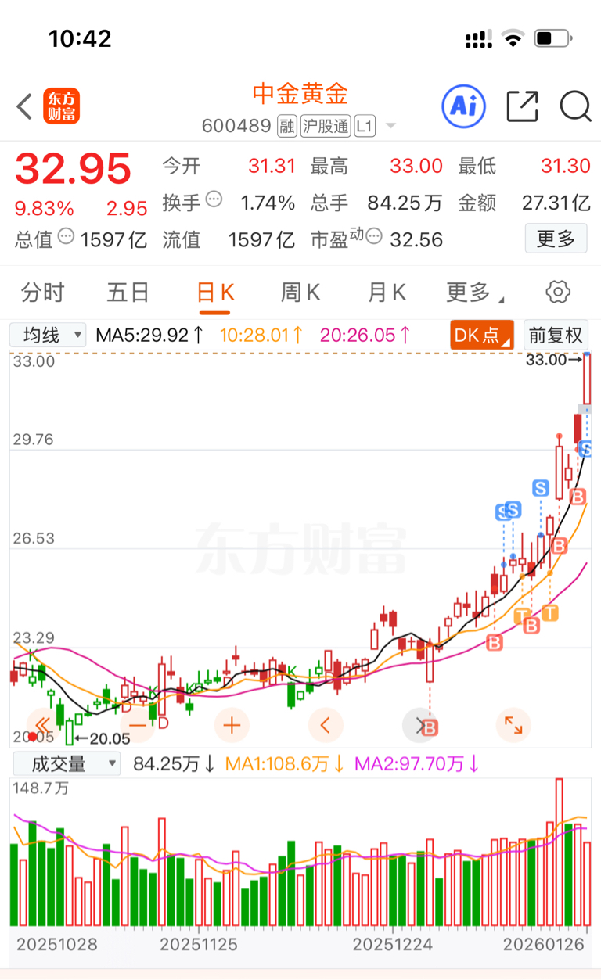Tap the 20251028 date label
This screenshot has width=601, height=980.
click(x=56, y=944)
